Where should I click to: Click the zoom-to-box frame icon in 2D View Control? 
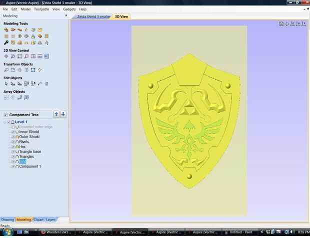19,56
